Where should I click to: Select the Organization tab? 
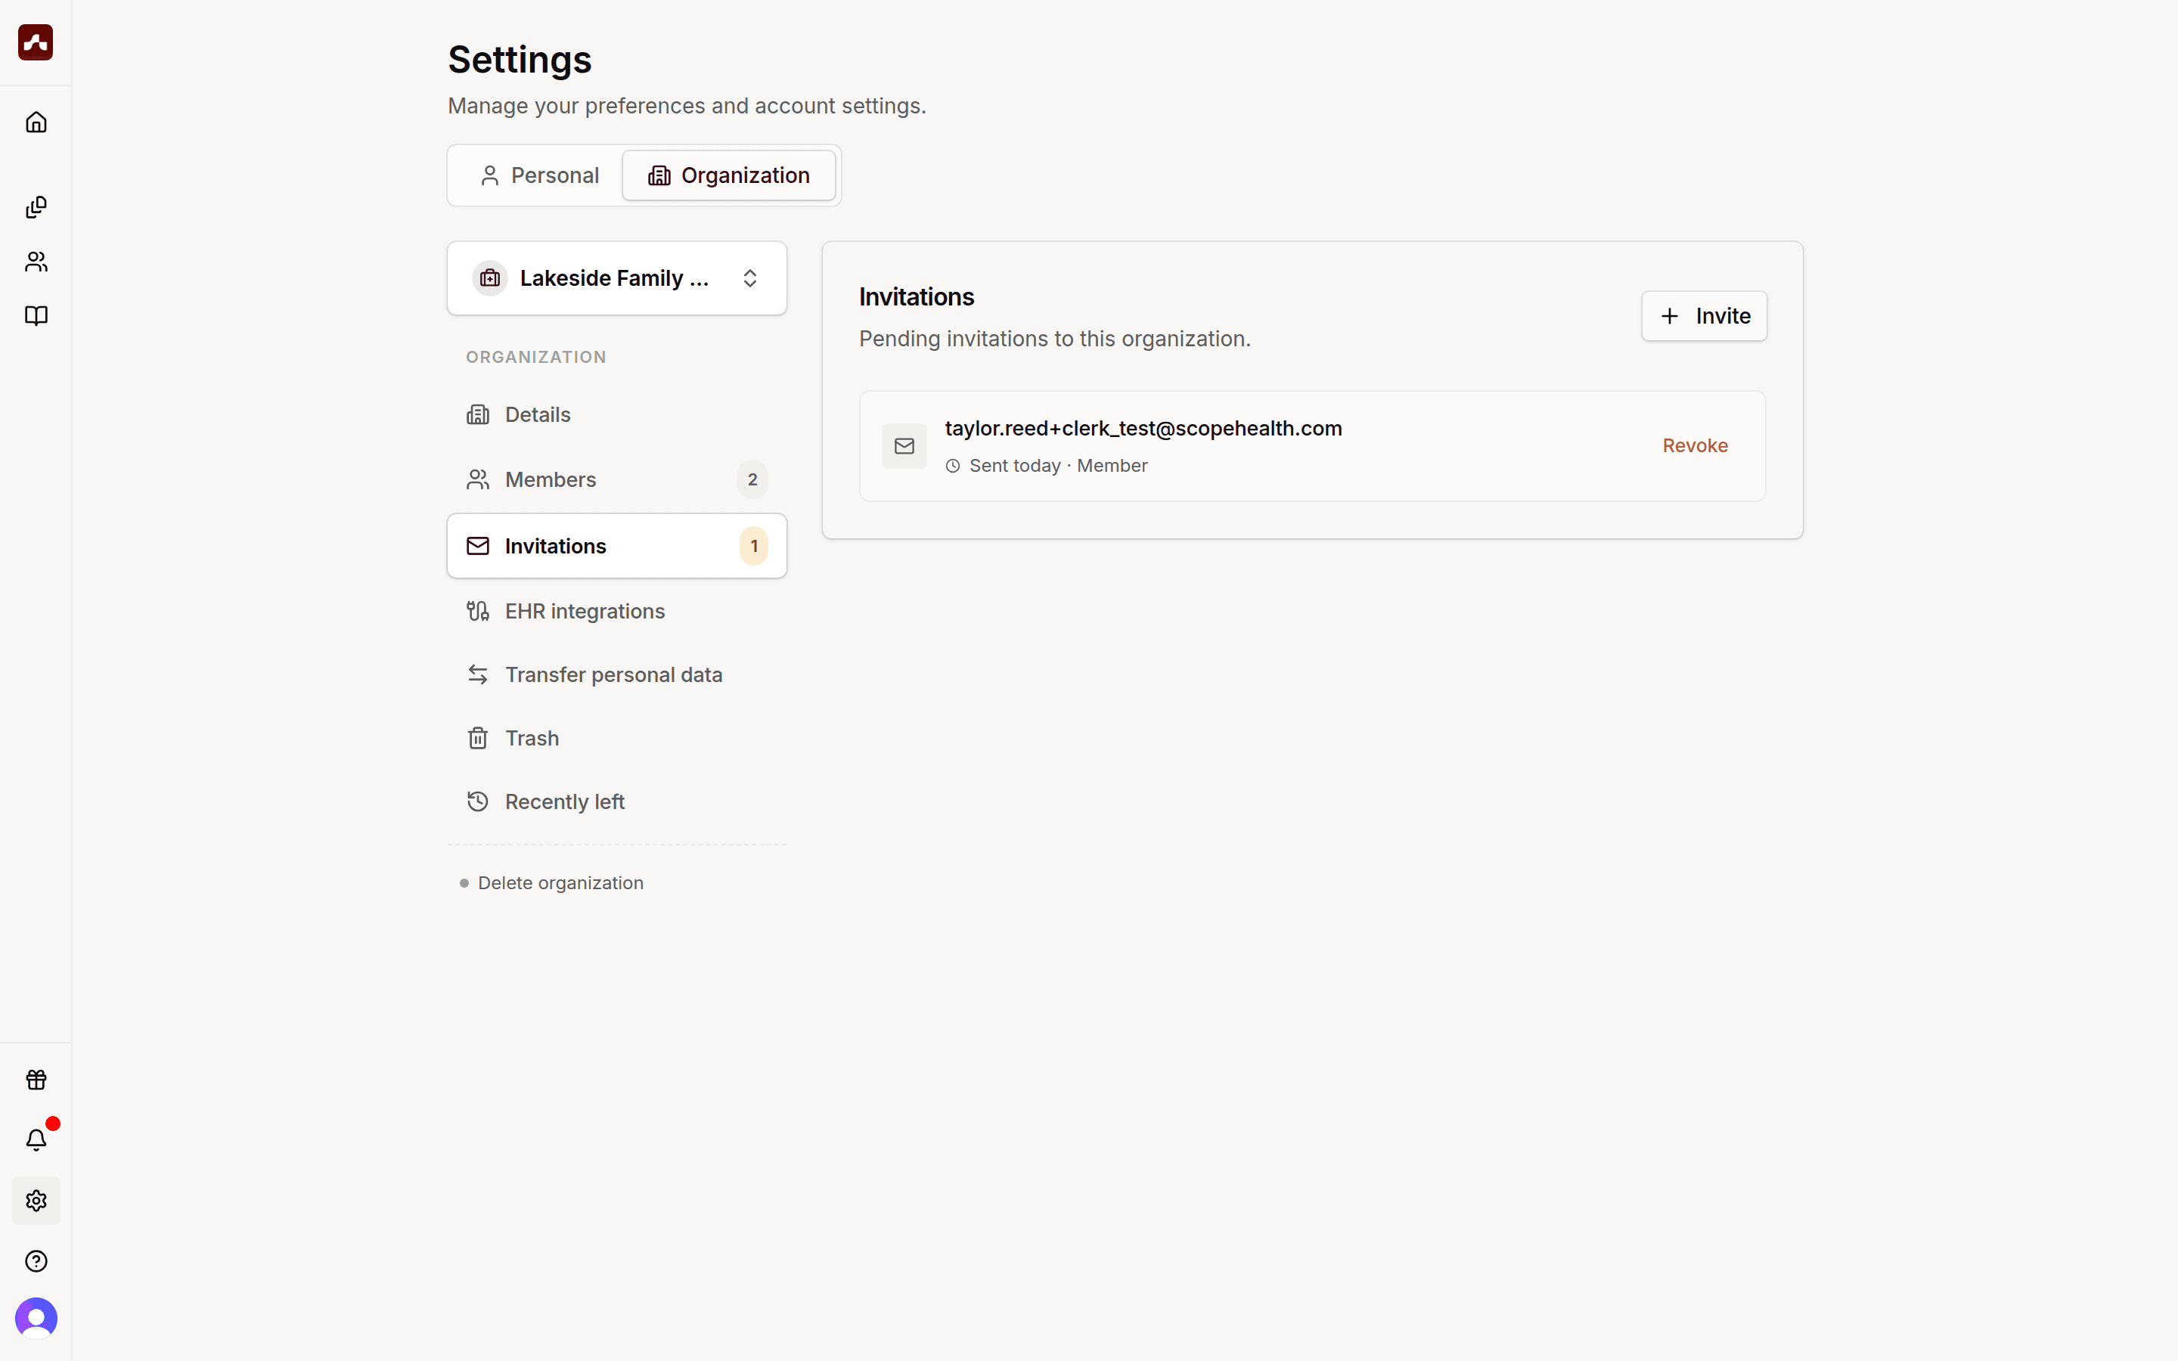pos(729,175)
